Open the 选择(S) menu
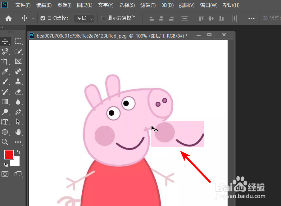Screen dimensions: 281x206 click(127, 5)
